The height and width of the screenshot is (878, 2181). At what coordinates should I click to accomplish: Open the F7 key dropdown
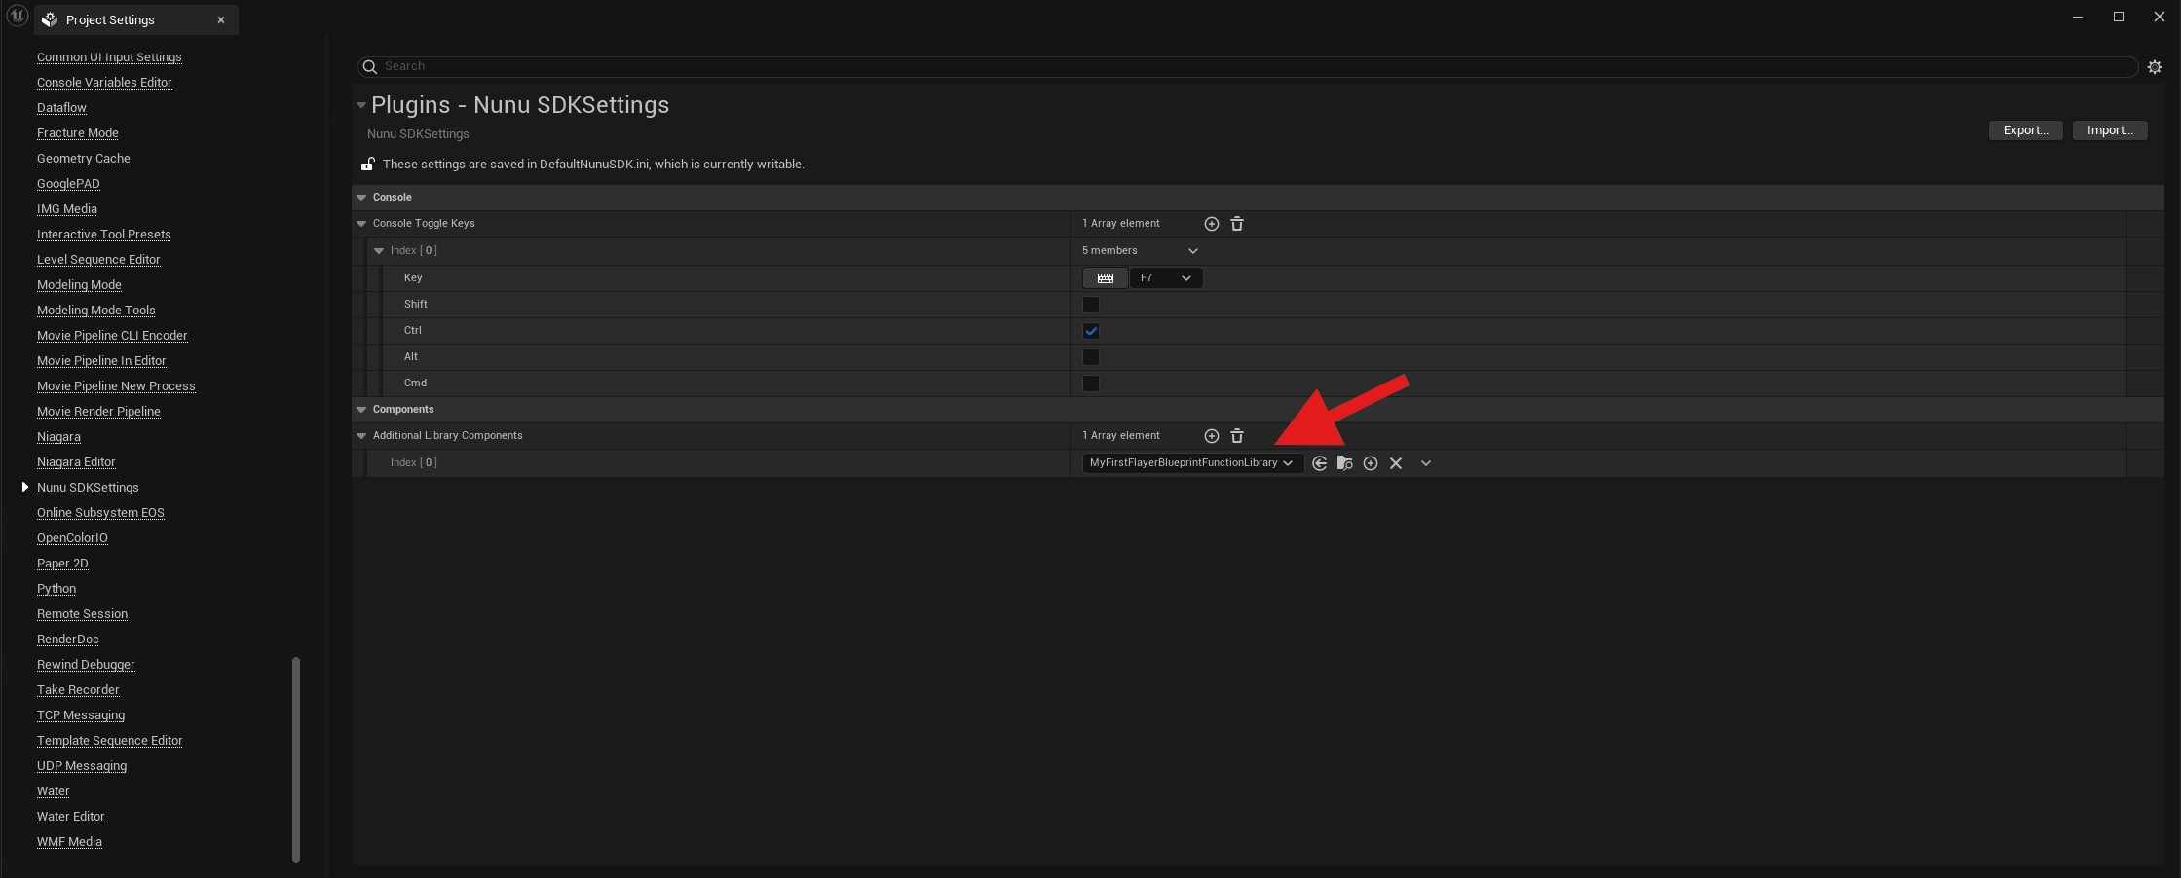1166,278
